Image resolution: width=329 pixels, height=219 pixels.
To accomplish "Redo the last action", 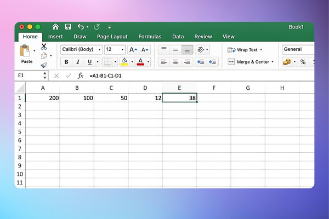I will click(97, 27).
